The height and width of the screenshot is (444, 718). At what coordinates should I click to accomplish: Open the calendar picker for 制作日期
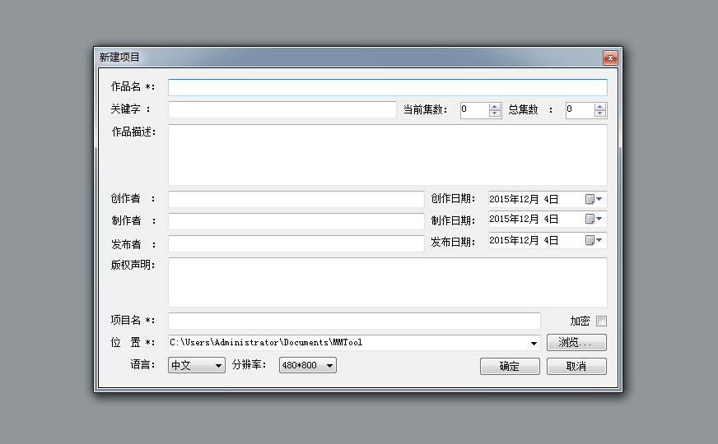[594, 220]
